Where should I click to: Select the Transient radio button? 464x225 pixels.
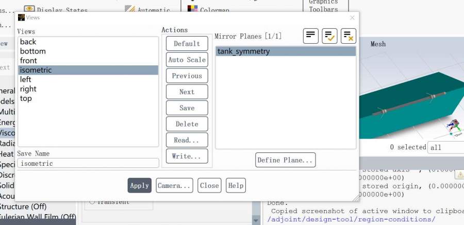tap(92, 202)
